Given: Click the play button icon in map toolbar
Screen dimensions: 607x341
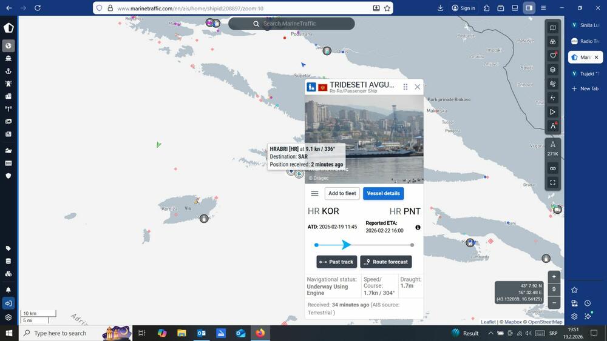Looking at the screenshot, I should (552, 112).
